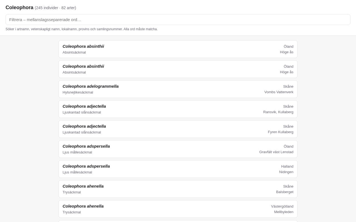The width and height of the screenshot is (356, 222).
Task: Click the Västergötland province label
Action: (x=282, y=206)
